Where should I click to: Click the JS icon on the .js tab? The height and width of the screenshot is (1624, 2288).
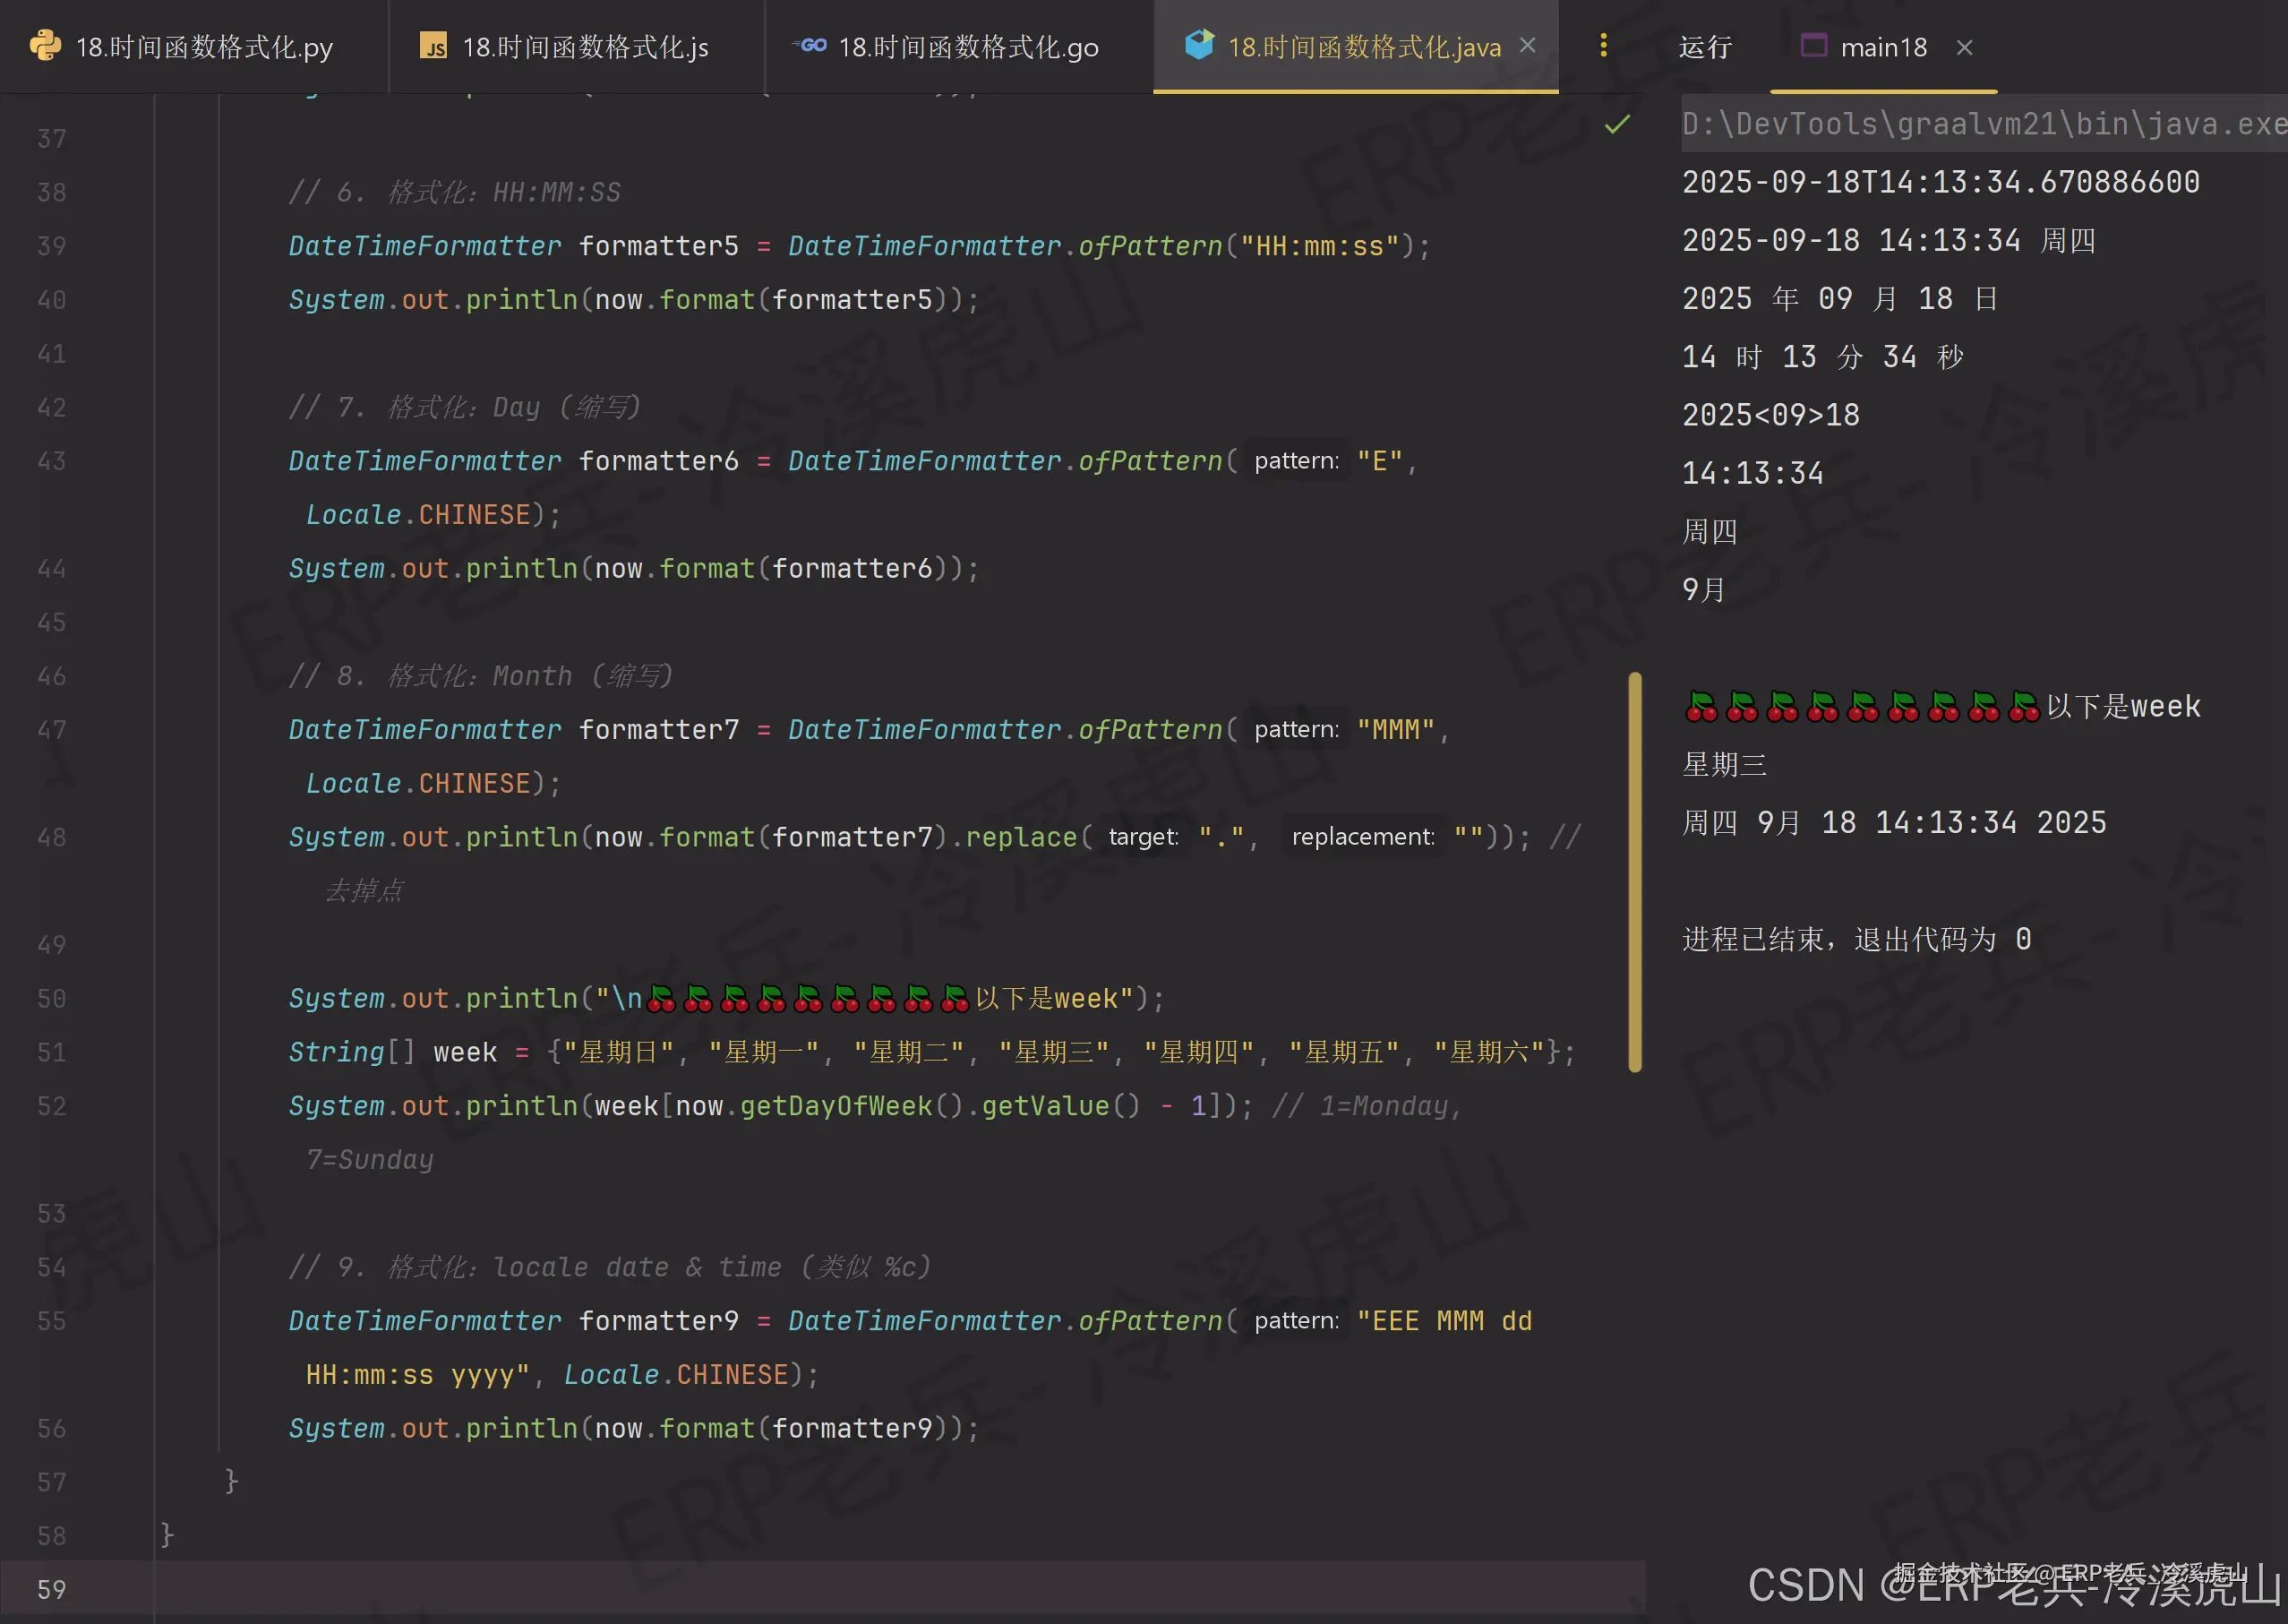click(433, 46)
